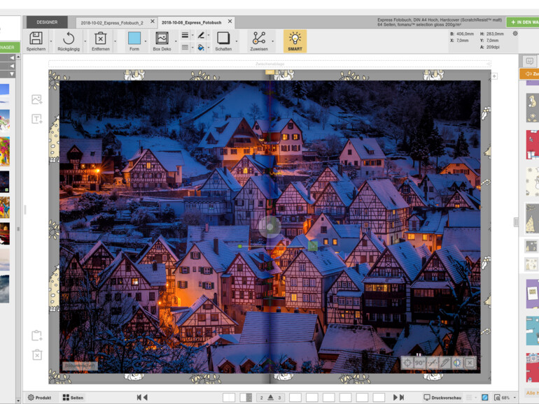Select the line style pattern icon
Screen dimensions: 539x404
point(185,48)
